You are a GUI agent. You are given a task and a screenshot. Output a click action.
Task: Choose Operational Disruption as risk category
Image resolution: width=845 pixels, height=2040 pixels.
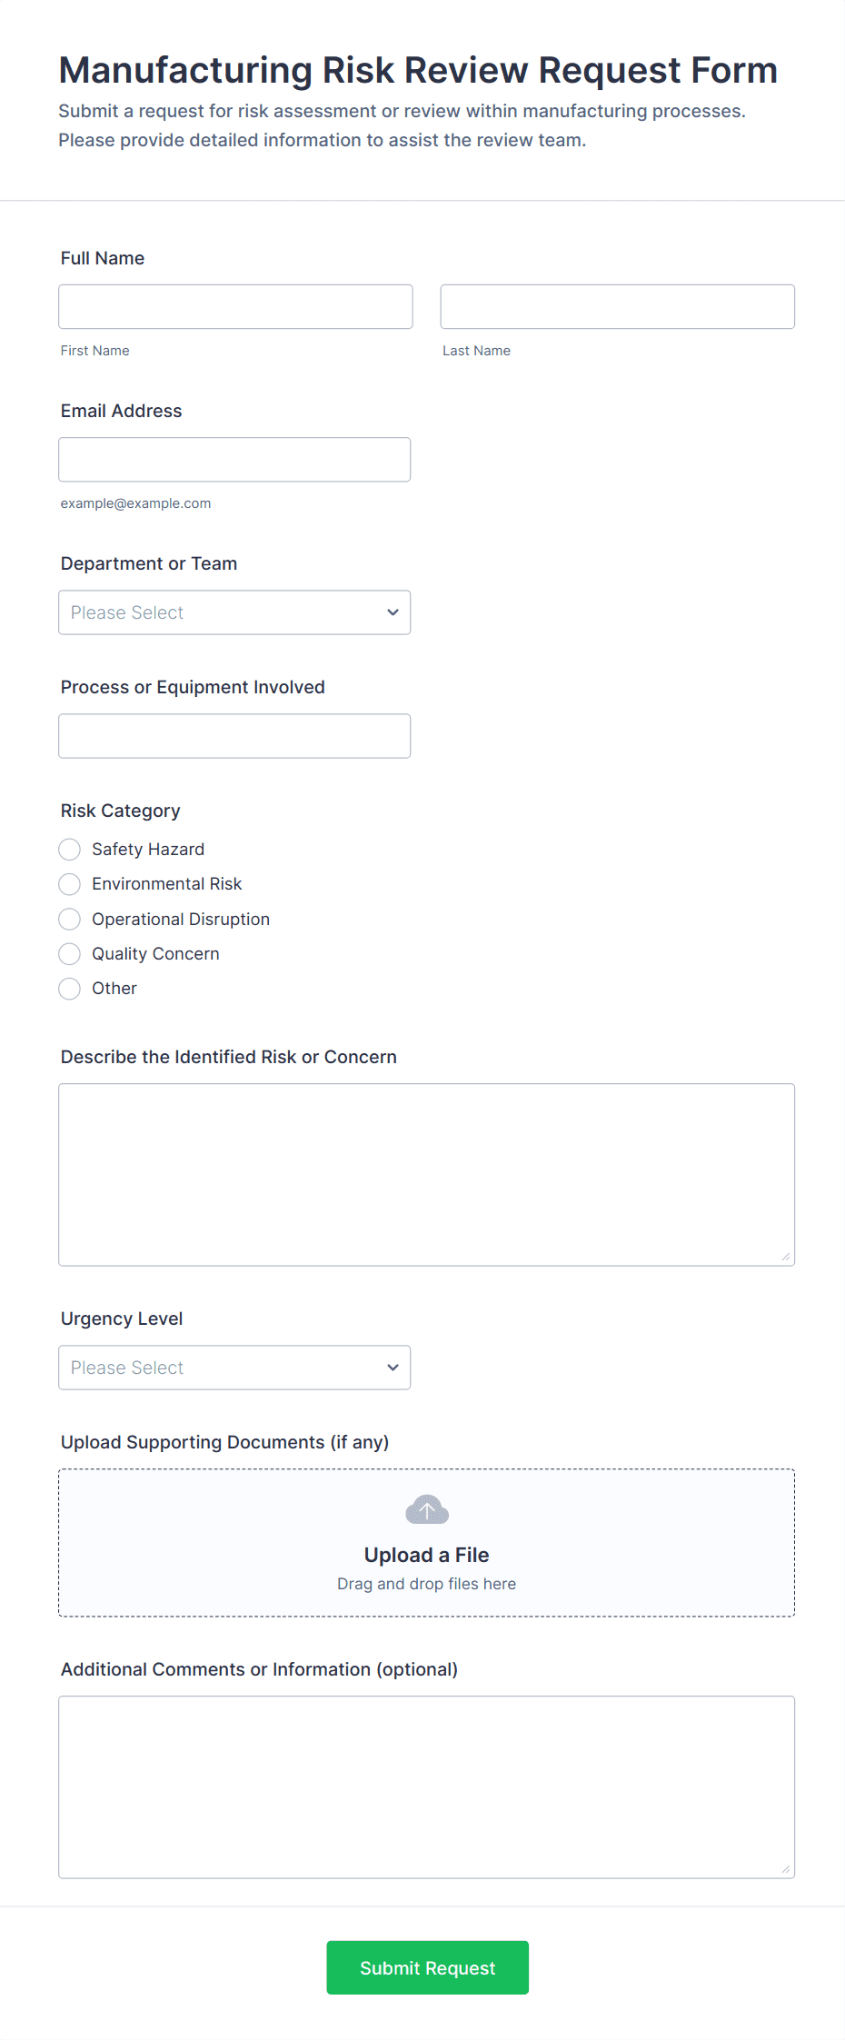(x=69, y=919)
